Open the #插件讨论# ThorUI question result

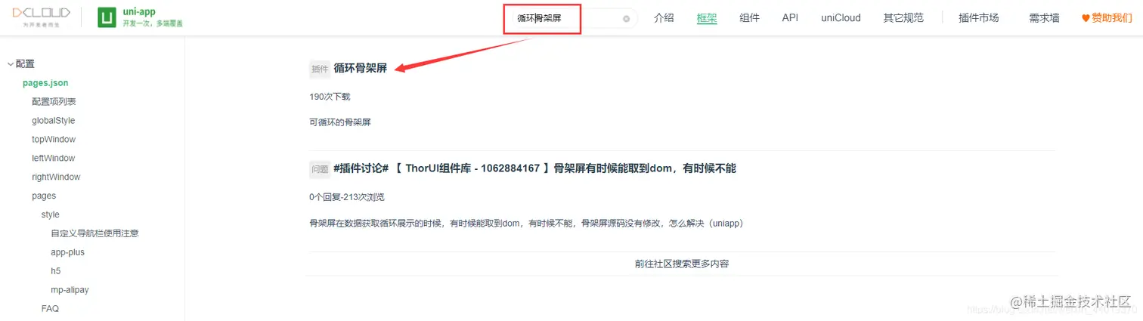click(534, 168)
